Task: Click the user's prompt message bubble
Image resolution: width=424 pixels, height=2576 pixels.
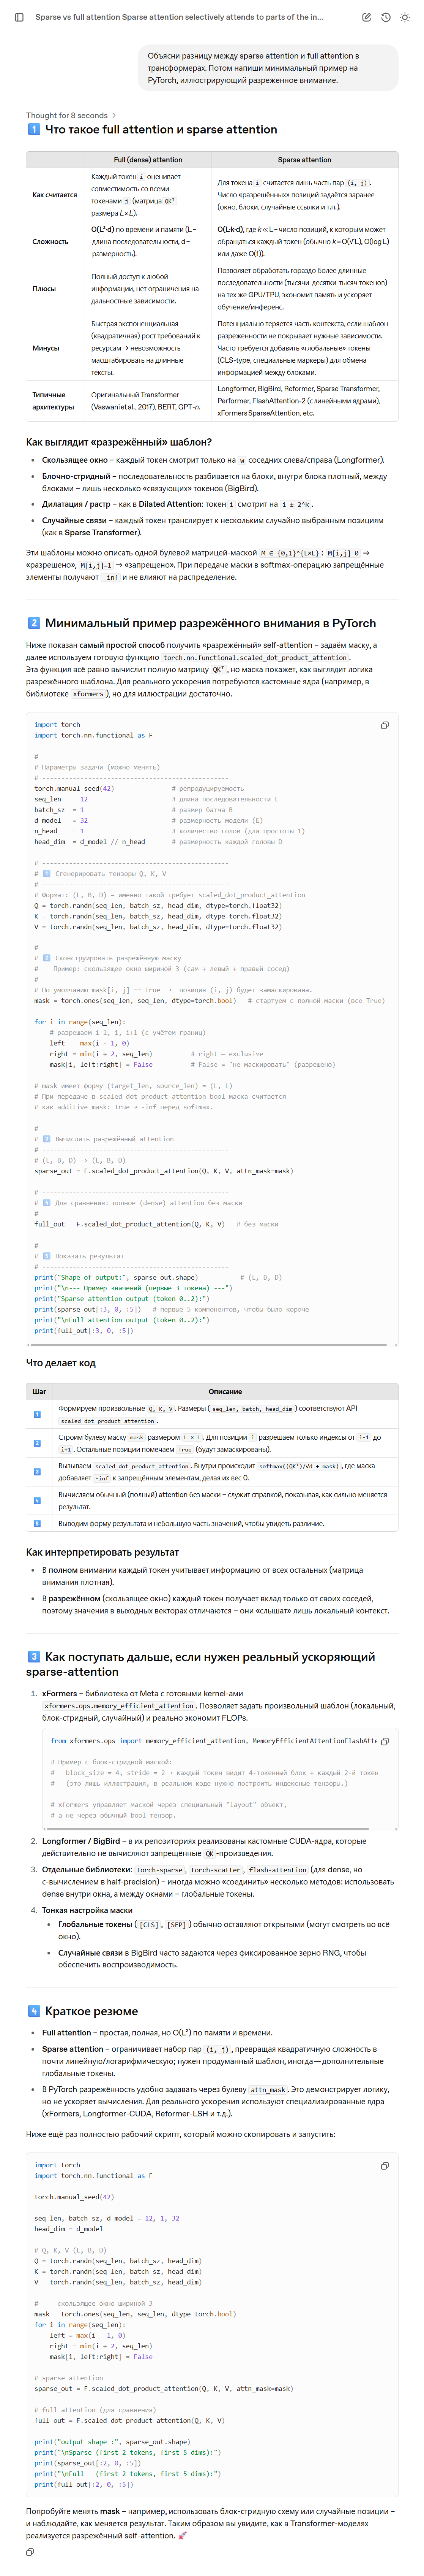Action: [x=266, y=68]
